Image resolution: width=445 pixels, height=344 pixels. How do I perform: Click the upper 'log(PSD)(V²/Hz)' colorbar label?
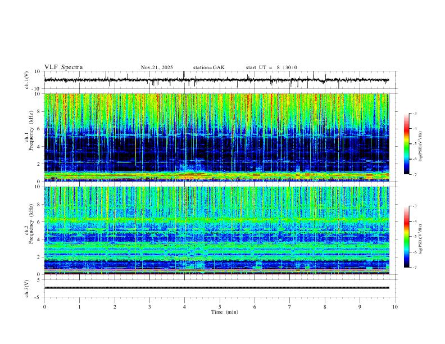pyautogui.click(x=421, y=147)
